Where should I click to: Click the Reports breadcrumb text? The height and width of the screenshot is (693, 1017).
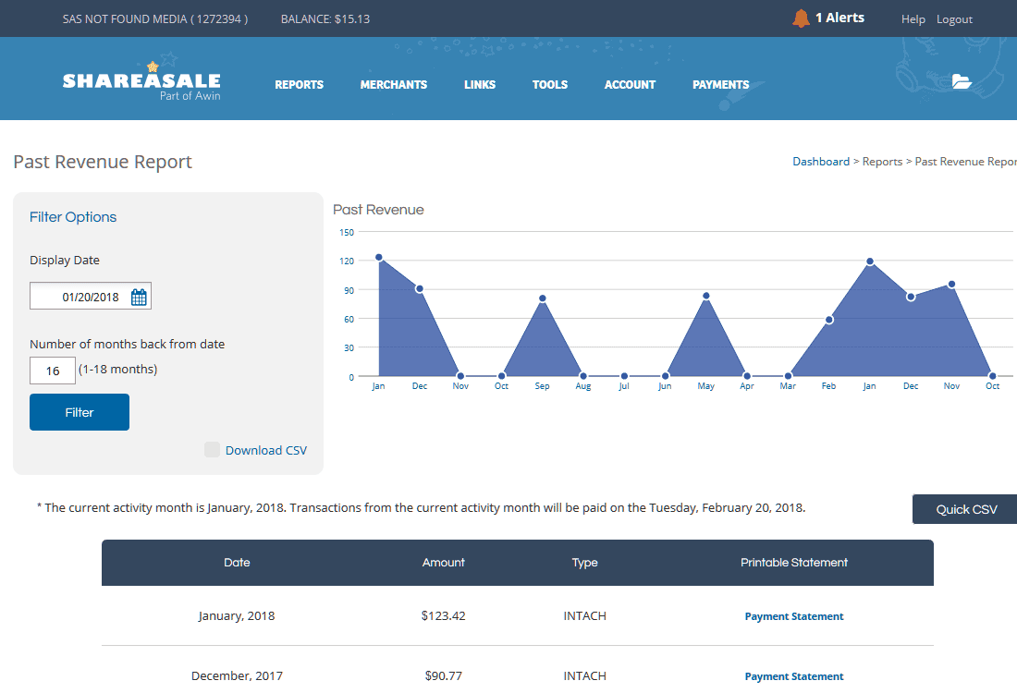point(882,162)
